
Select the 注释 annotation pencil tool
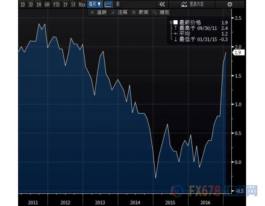coord(120,13)
